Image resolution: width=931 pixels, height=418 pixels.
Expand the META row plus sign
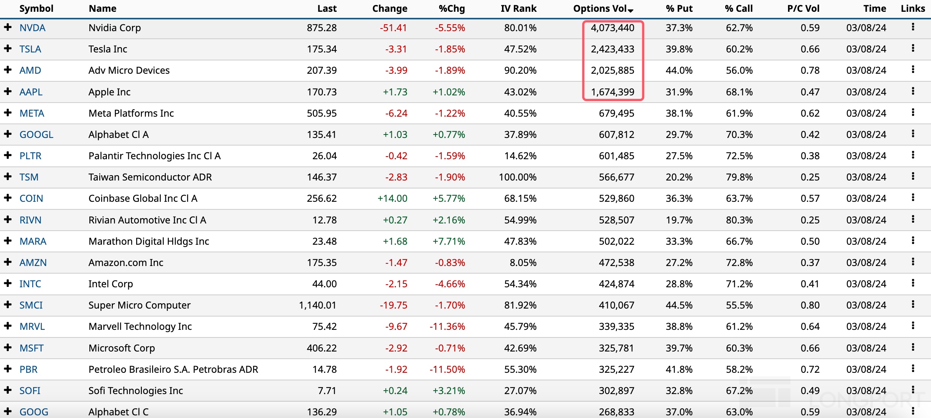coord(8,112)
